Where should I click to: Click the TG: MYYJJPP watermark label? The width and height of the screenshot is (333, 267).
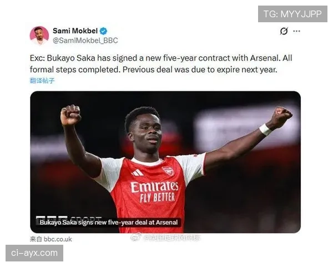pyautogui.click(x=292, y=14)
